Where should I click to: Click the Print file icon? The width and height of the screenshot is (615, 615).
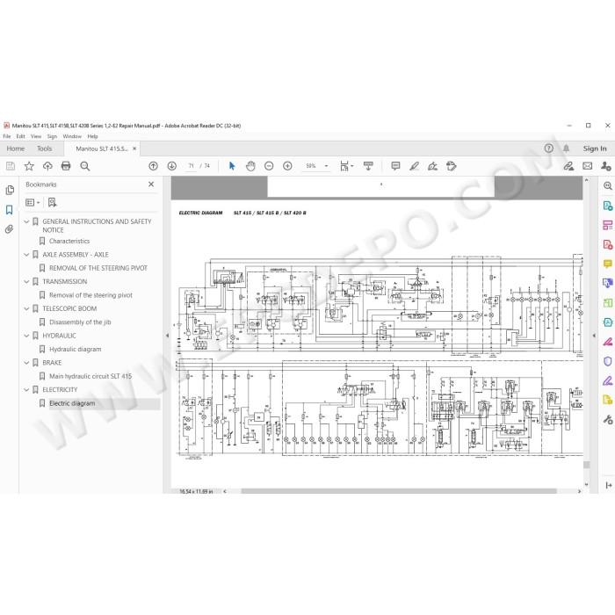pos(66,166)
